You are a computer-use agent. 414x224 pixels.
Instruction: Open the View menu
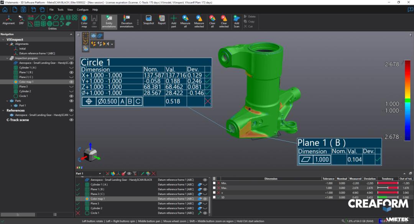point(70,10)
